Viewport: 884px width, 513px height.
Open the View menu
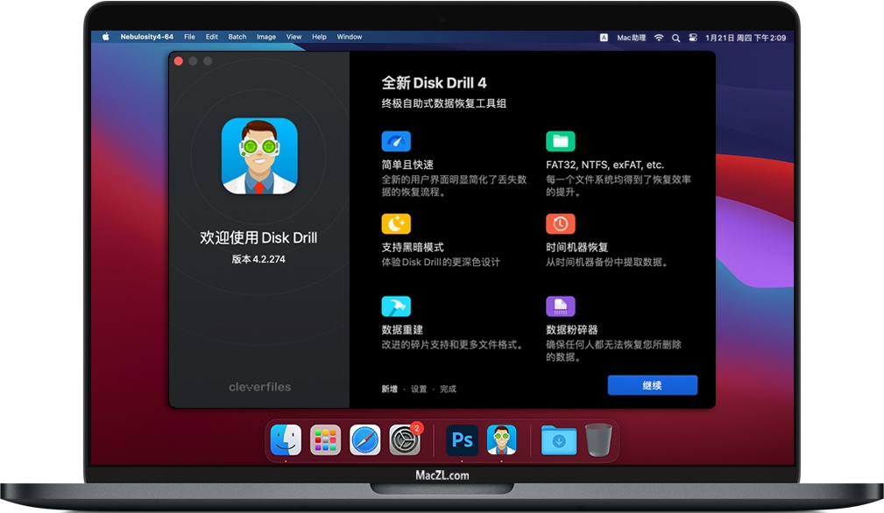(x=293, y=37)
